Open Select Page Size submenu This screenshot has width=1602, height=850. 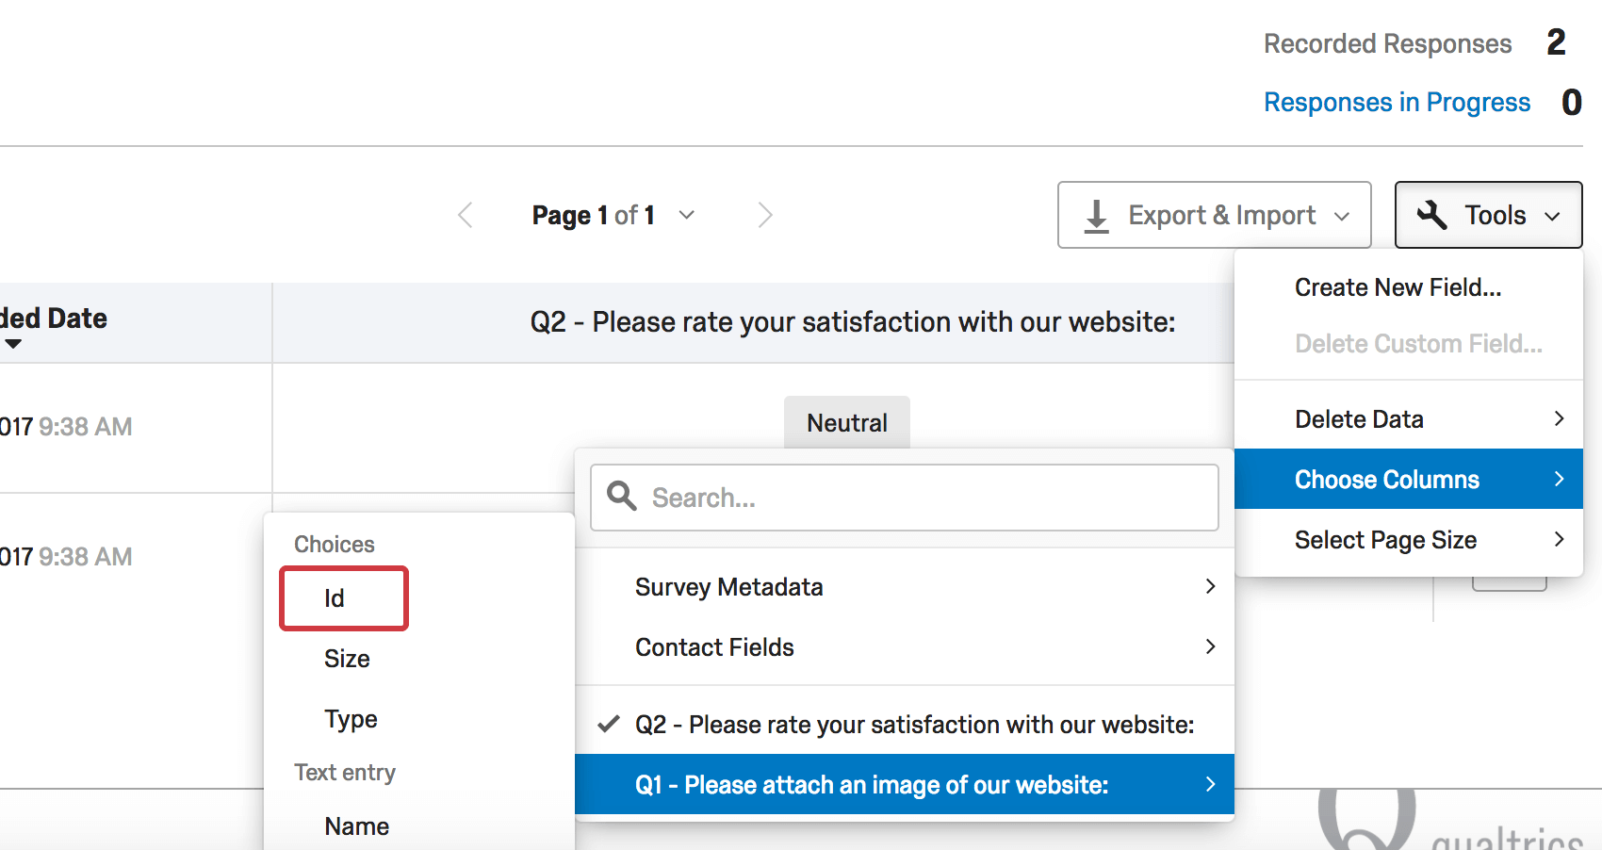pyautogui.click(x=1408, y=539)
